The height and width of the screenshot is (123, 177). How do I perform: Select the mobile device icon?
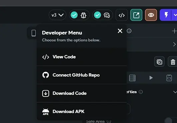tap(34, 33)
